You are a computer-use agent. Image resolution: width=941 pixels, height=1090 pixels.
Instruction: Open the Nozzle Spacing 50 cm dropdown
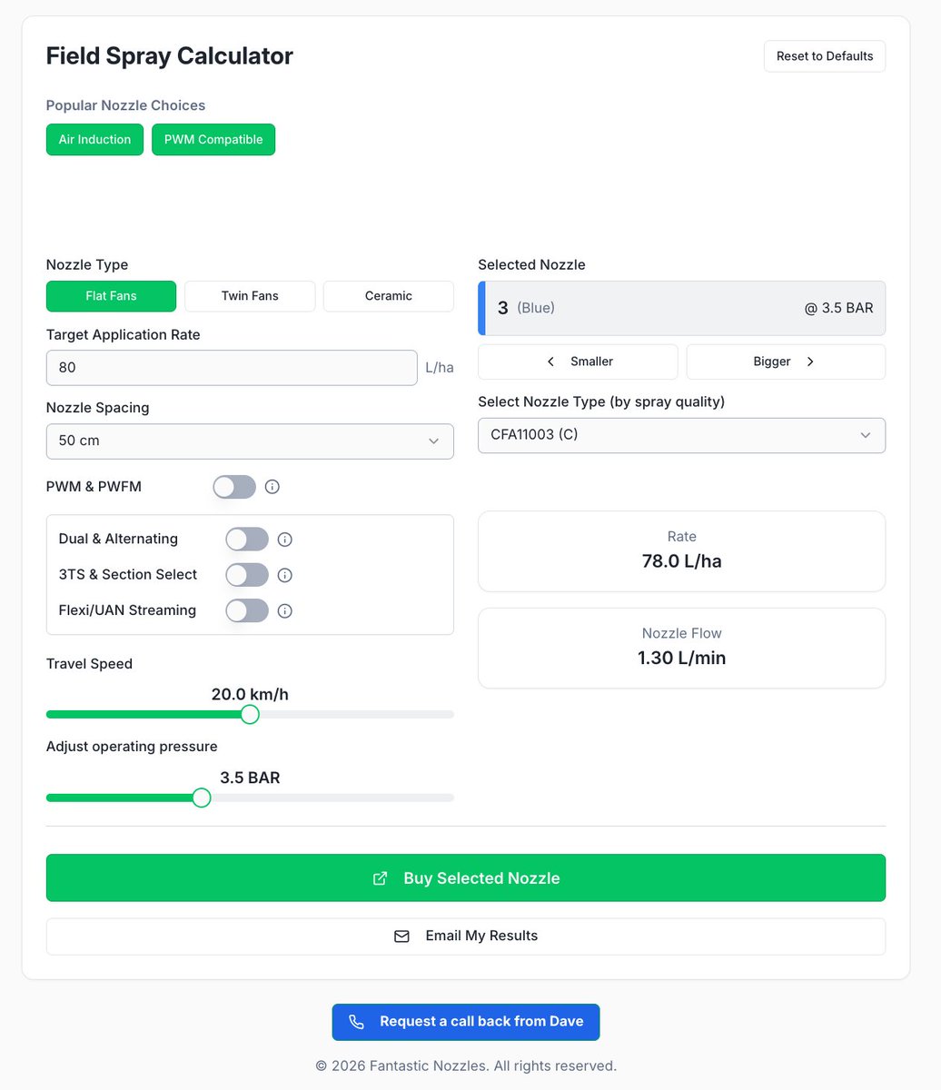point(250,441)
